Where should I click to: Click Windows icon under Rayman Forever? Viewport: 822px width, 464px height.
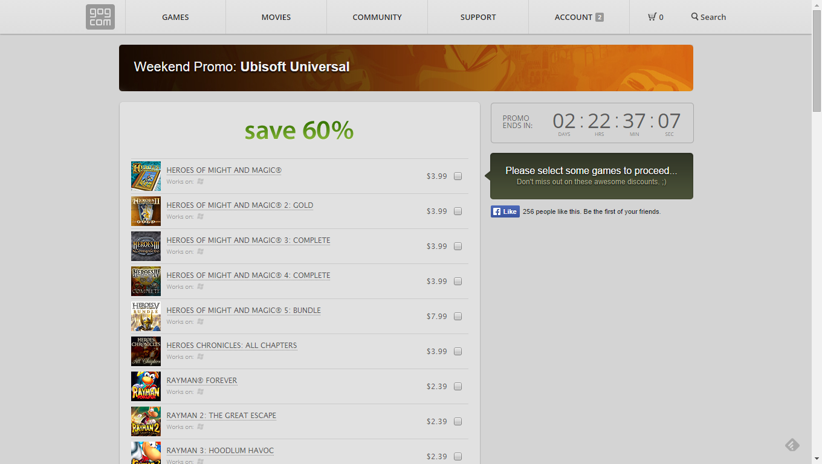tap(199, 391)
